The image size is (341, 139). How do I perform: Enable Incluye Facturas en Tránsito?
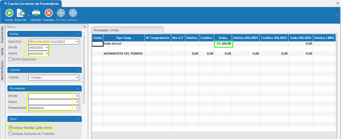pyautogui.click(x=10, y=134)
